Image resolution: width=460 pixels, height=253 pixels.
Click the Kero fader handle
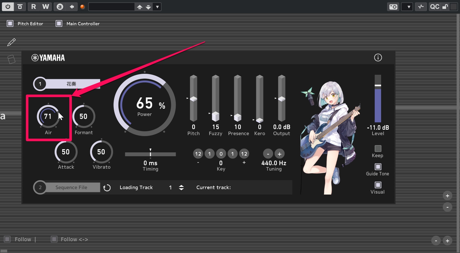[x=260, y=120]
